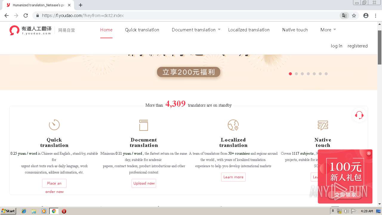Click the registered link
The width and height of the screenshot is (382, 215).
(358, 46)
